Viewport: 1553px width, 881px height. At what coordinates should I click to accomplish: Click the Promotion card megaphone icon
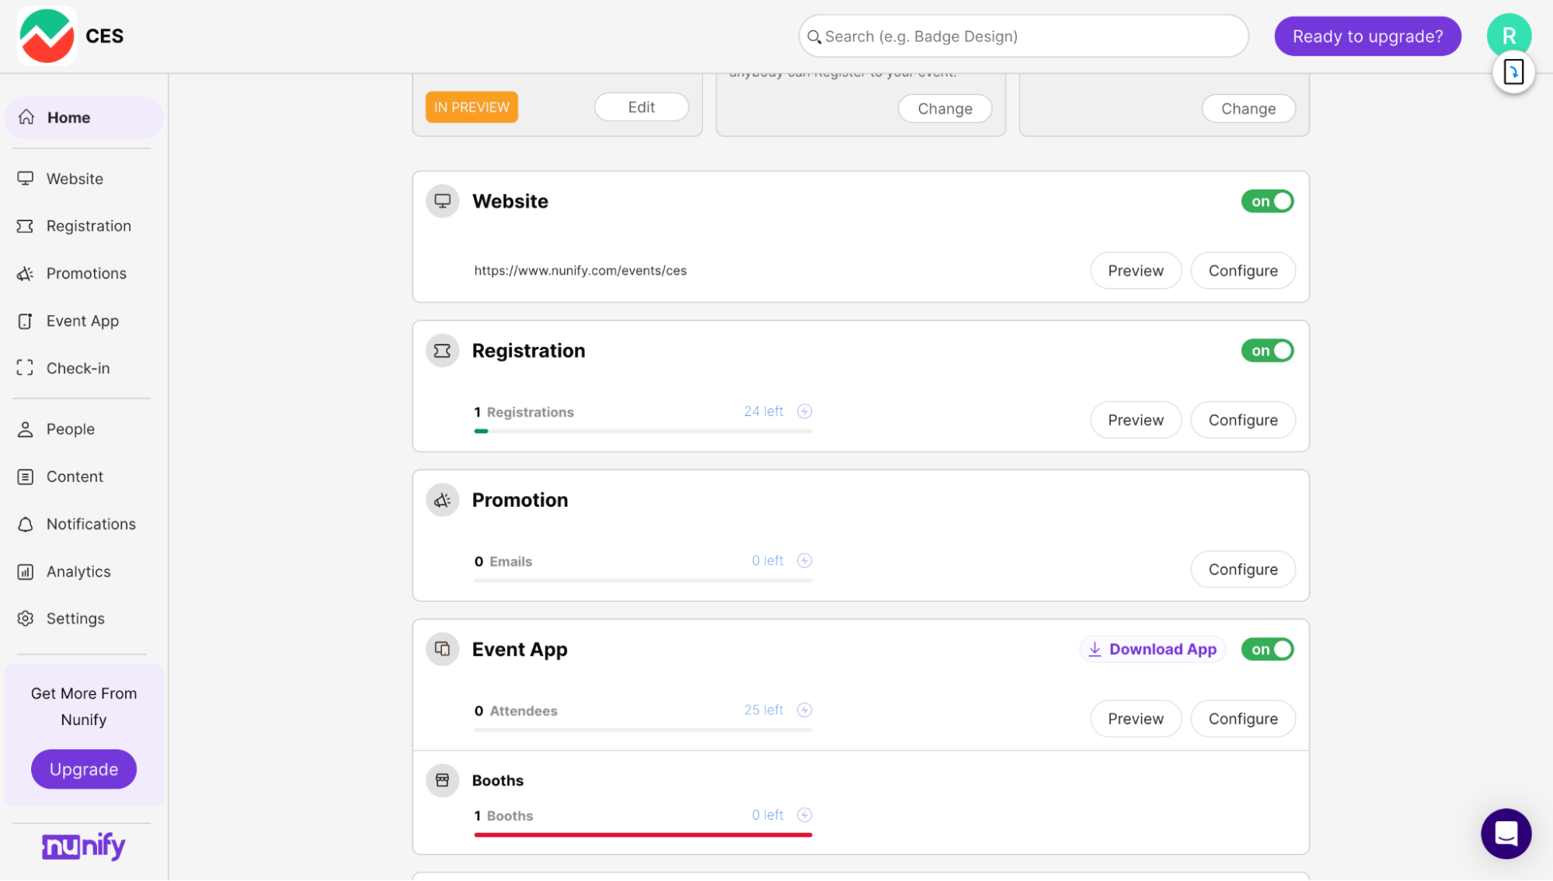pyautogui.click(x=442, y=500)
